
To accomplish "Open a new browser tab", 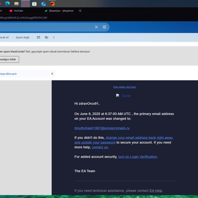I will coord(80,11).
